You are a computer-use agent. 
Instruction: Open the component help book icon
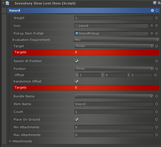[154, 3]
